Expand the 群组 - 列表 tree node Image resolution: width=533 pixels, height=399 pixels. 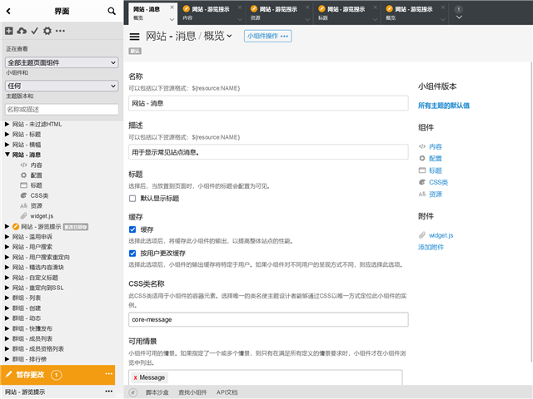tap(7, 296)
